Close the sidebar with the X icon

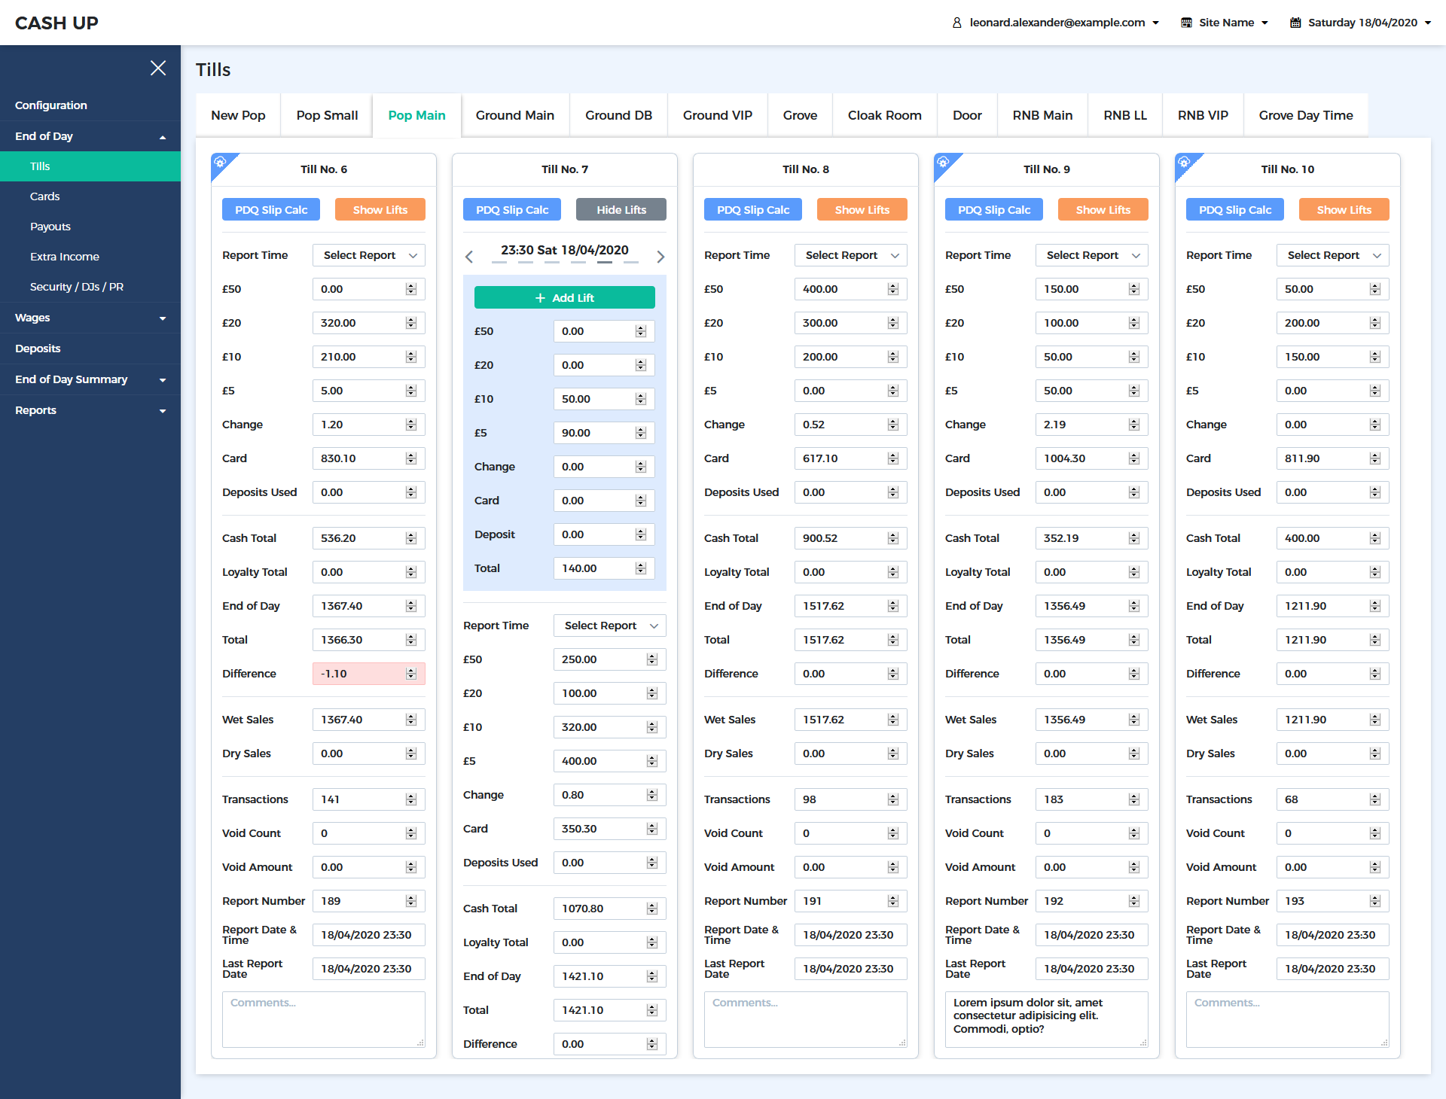click(158, 68)
